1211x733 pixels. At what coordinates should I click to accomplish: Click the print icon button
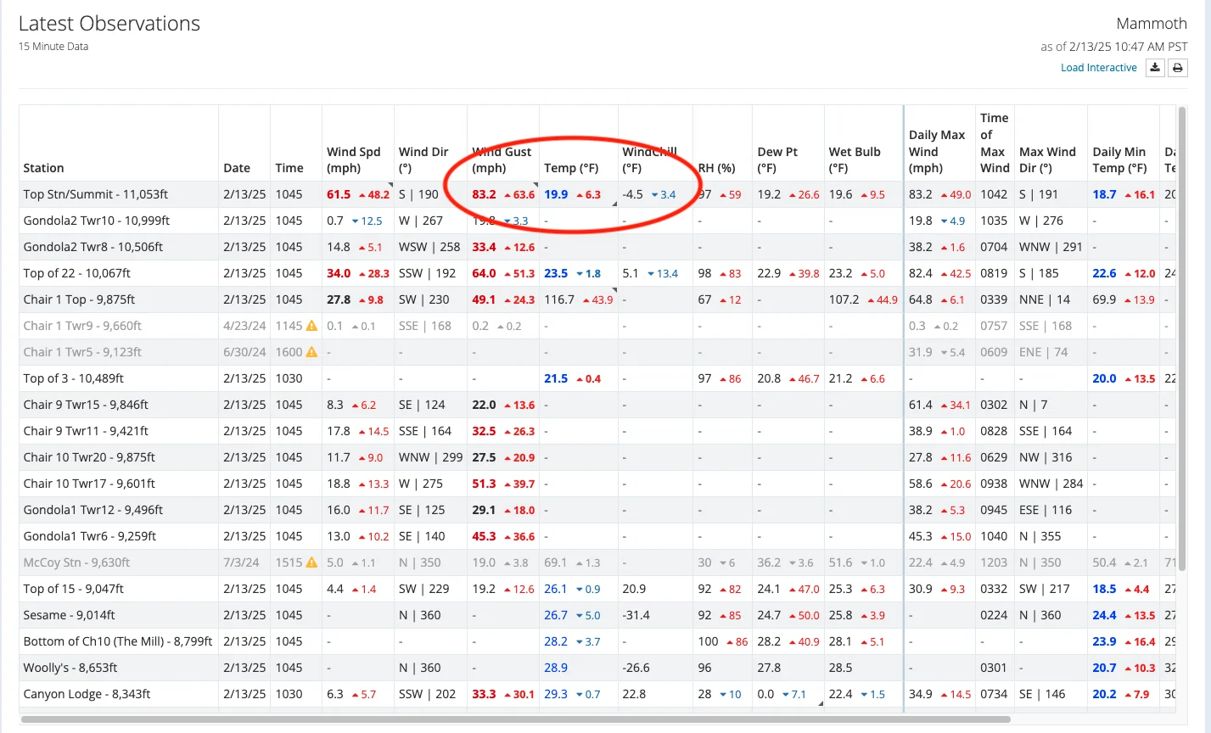[1178, 68]
